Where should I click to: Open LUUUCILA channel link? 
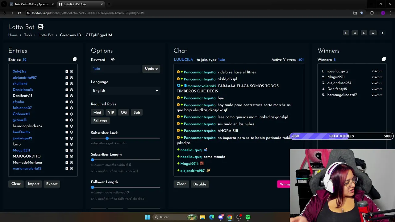click(183, 60)
